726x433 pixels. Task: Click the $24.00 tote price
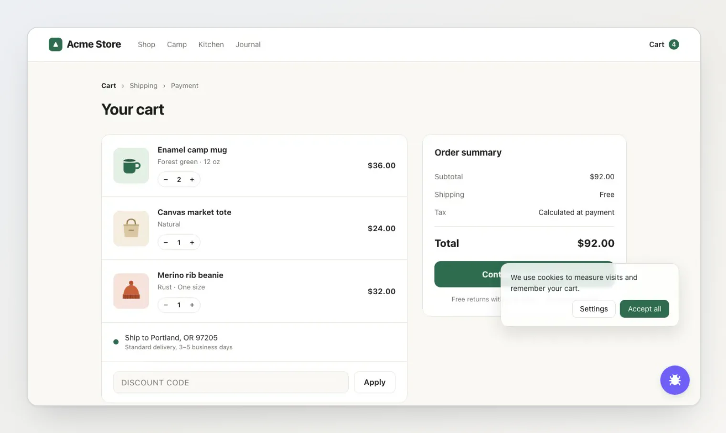(382, 228)
